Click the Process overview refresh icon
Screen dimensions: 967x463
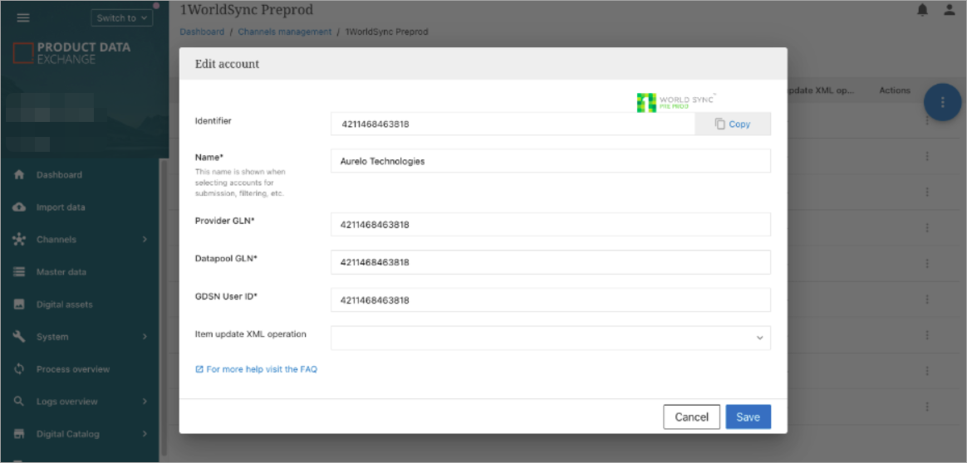click(19, 369)
